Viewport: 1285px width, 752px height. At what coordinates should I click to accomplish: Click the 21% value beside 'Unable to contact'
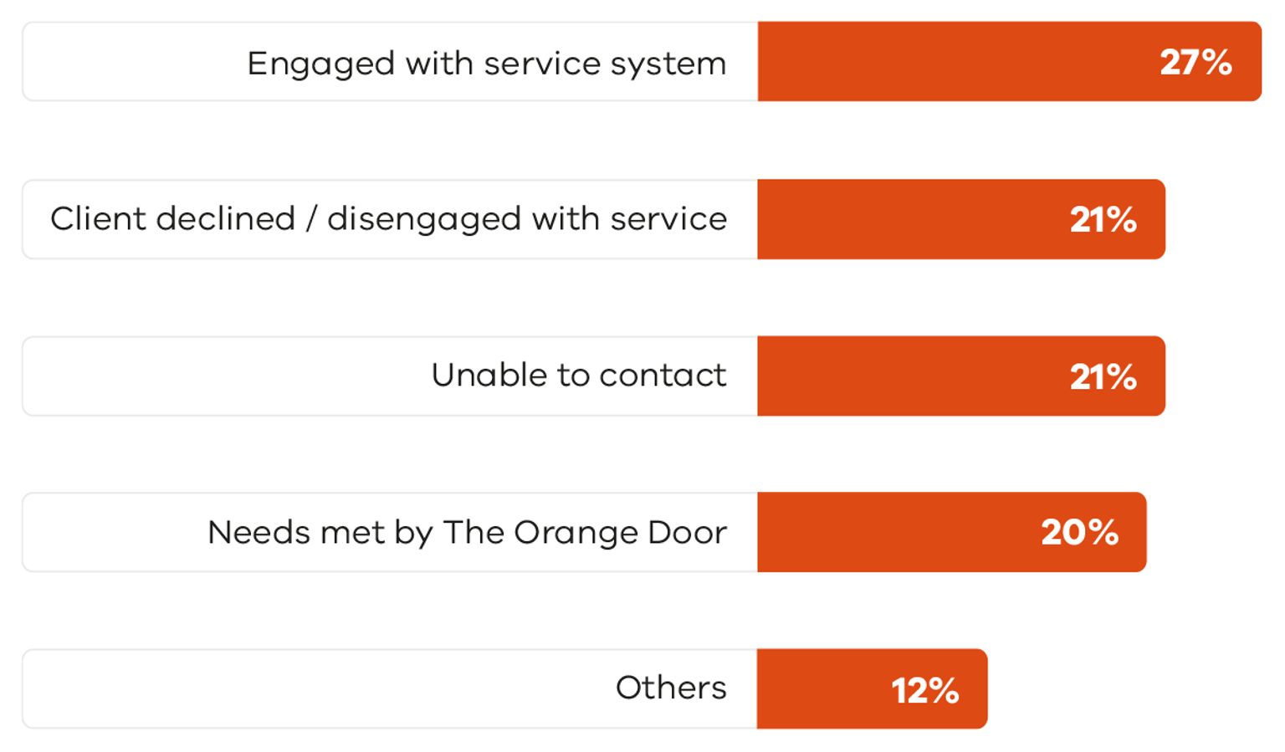[x=1103, y=376]
